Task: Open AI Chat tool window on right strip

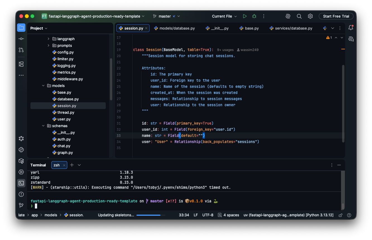Action: [351, 39]
